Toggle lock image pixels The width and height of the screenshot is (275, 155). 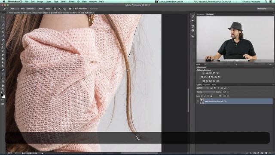point(205,96)
